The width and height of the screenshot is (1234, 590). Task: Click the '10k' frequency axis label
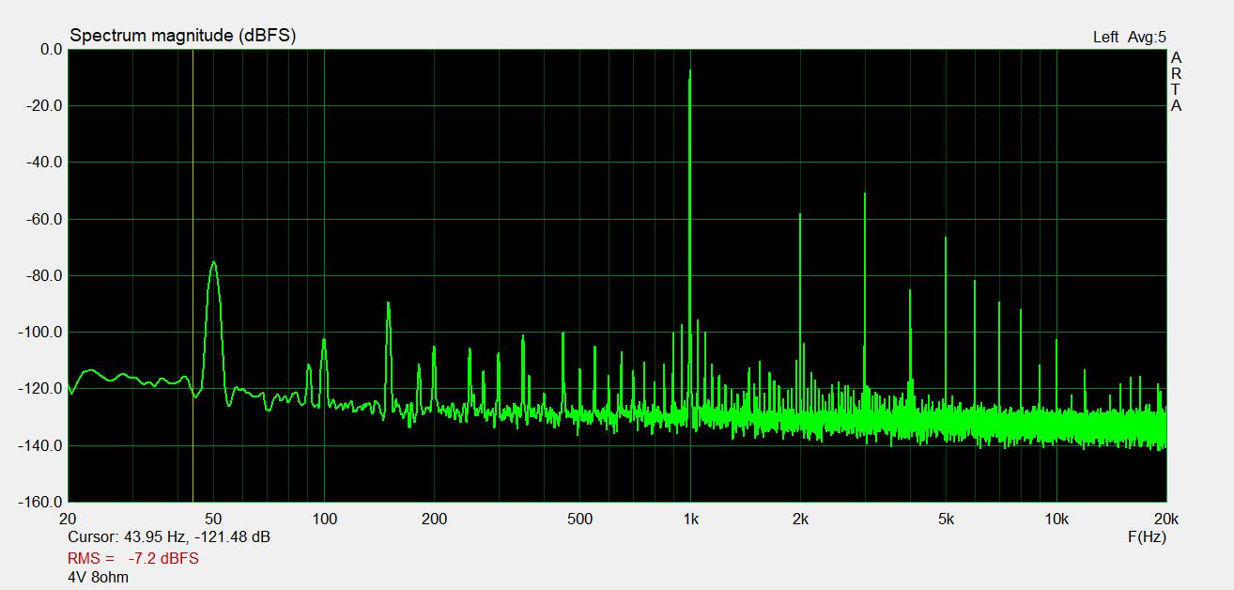tap(1057, 519)
